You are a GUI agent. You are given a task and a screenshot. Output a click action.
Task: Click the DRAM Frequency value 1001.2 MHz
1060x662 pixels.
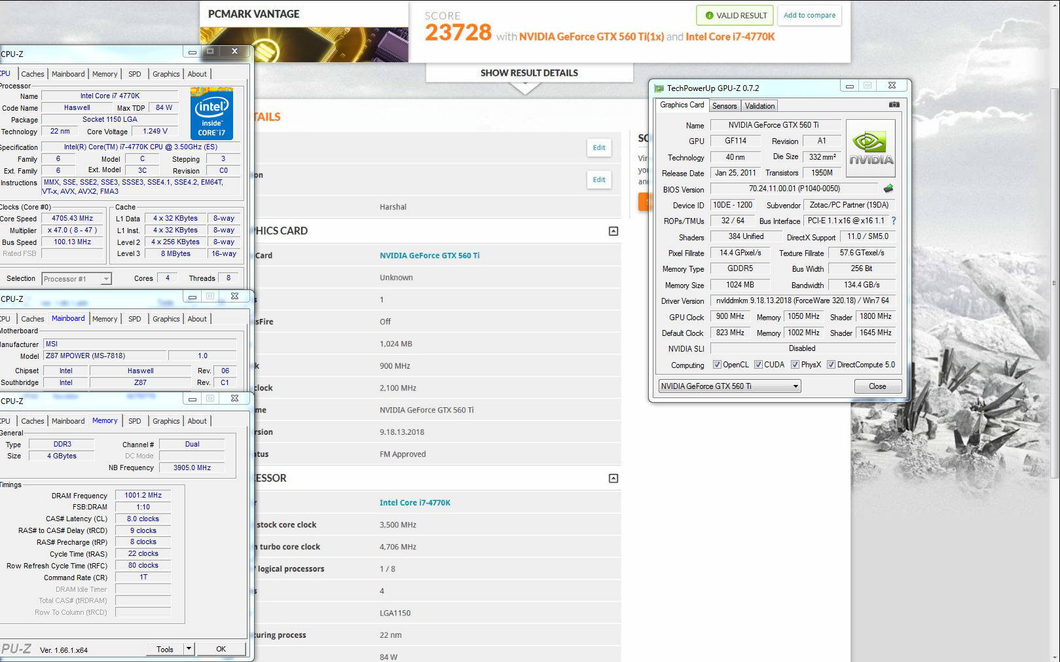[143, 496]
